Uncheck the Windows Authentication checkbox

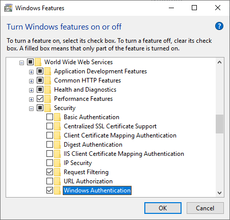(x=49, y=190)
